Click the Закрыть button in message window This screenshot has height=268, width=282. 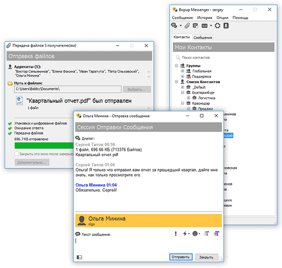pyautogui.click(x=206, y=257)
